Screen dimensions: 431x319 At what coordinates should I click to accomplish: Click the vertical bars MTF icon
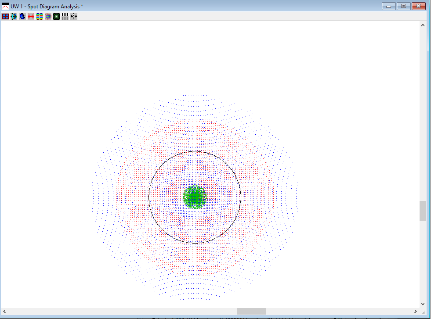[65, 16]
